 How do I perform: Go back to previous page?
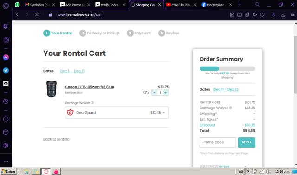click(17, 14)
